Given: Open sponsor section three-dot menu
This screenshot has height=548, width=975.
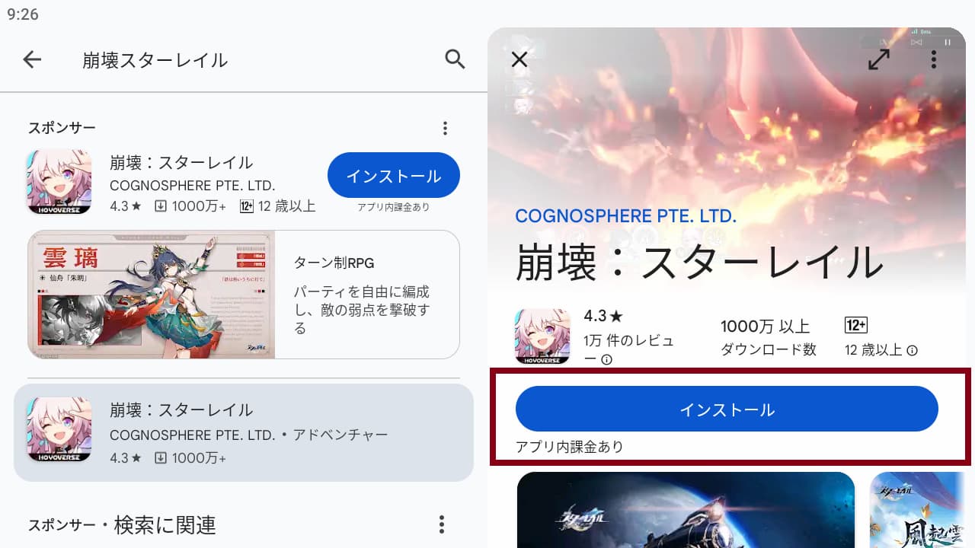Looking at the screenshot, I should point(445,128).
